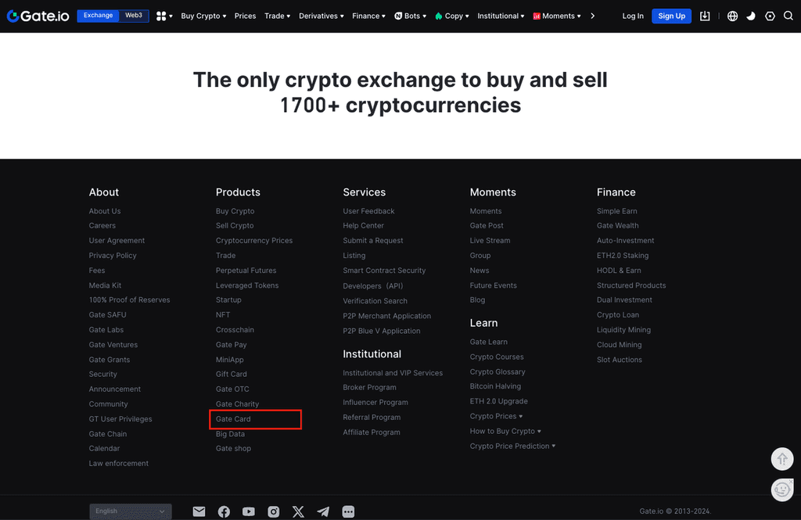Image resolution: width=801 pixels, height=520 pixels.
Task: Open the Gate Card link
Action: click(233, 419)
